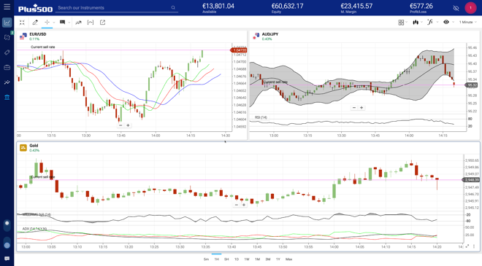This screenshot has width=482, height=266.
Task: Expand the 1 Minute interval dropdown
Action: coord(468,22)
